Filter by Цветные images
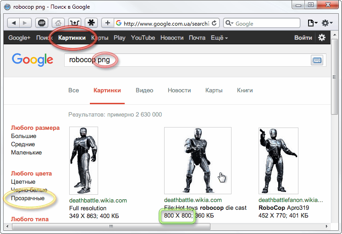The width and height of the screenshot is (342, 234). click(23, 182)
